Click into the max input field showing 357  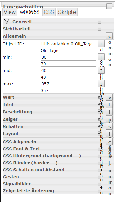(x=68, y=84)
